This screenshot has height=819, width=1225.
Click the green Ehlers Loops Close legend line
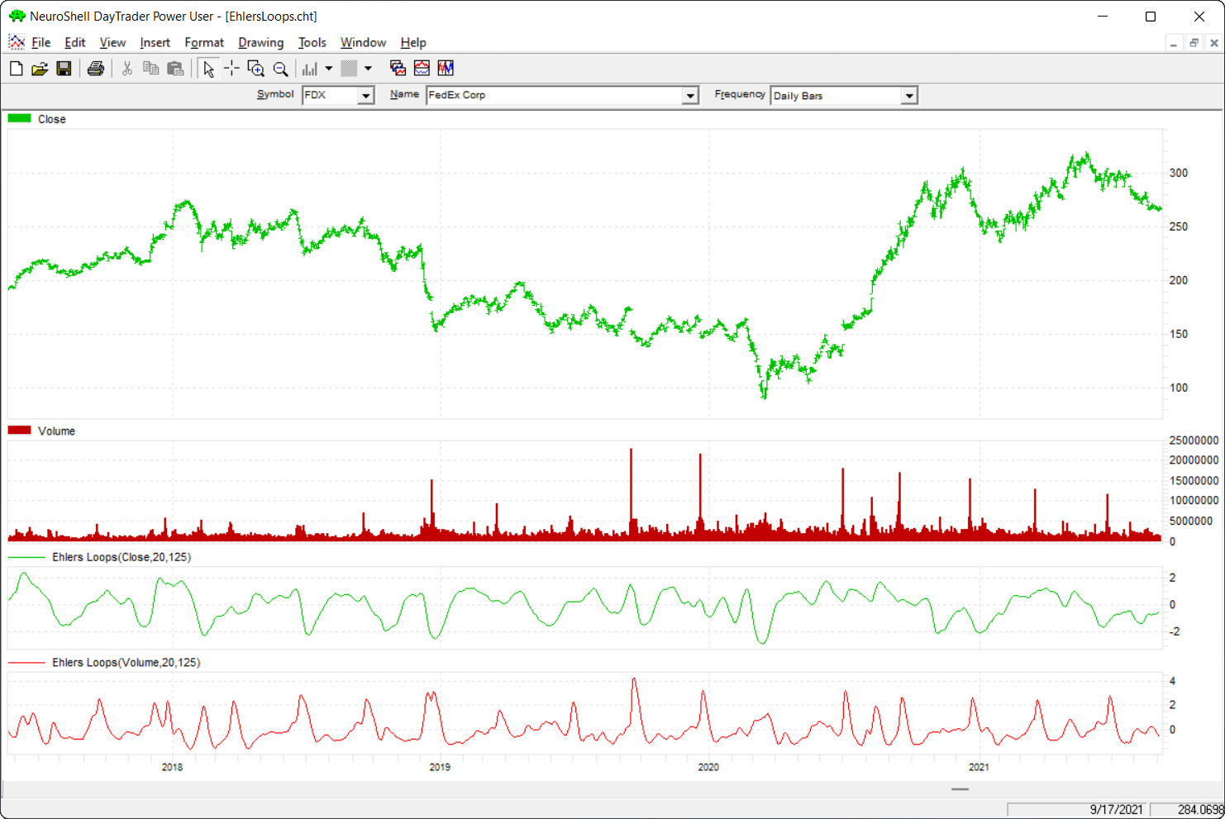click(x=26, y=557)
